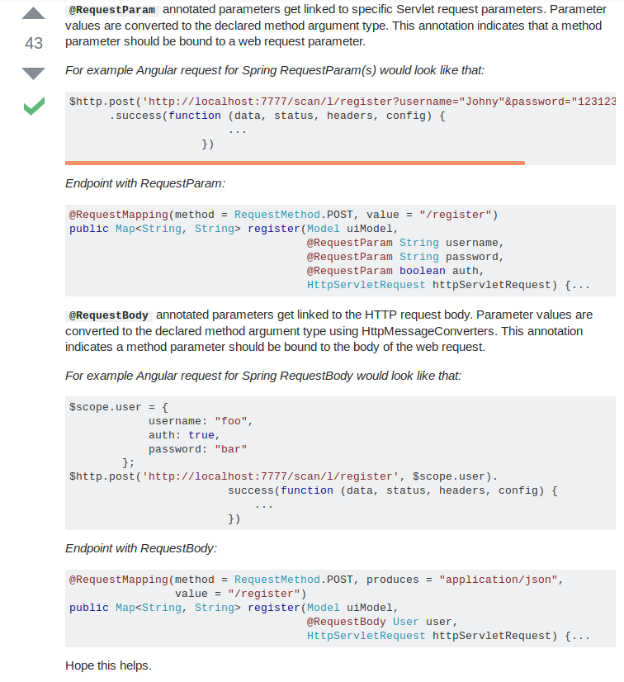The width and height of the screenshot is (624, 682).
Task: Downvote the answer with the down arrow
Action: coord(34,73)
